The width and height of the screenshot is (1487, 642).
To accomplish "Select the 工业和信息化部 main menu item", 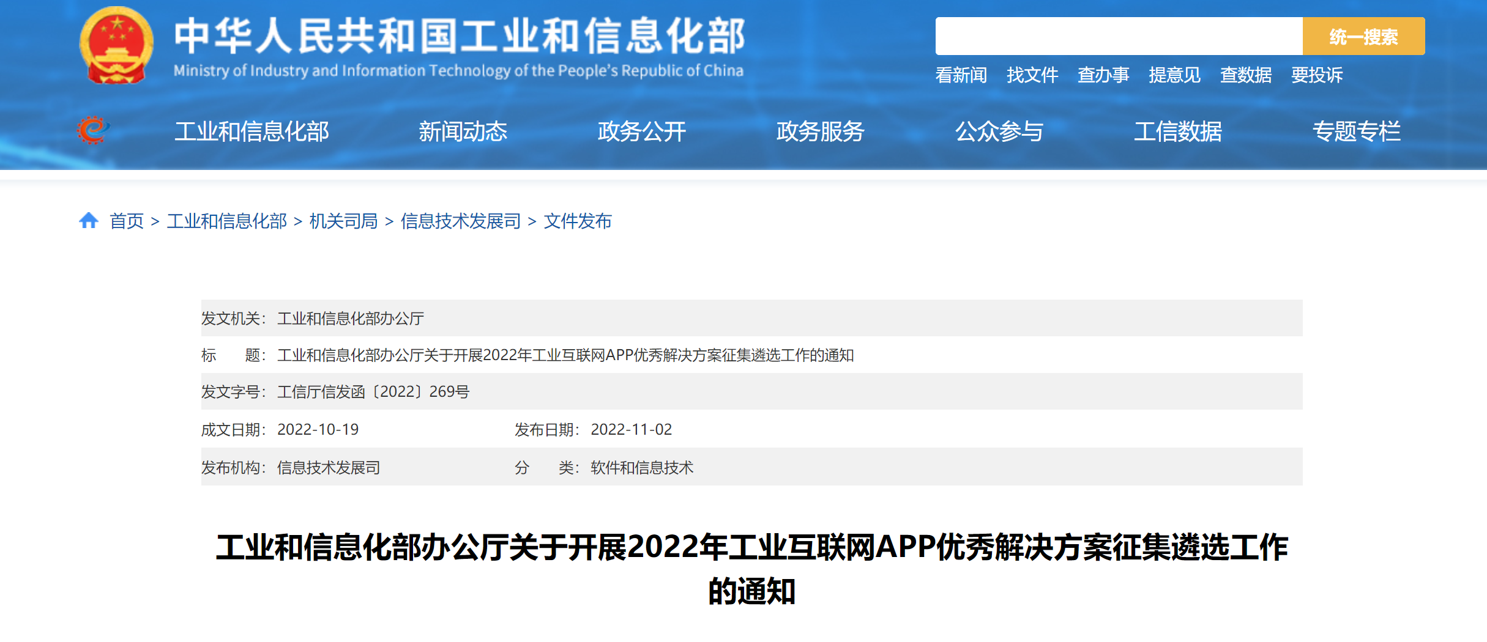I will (252, 131).
